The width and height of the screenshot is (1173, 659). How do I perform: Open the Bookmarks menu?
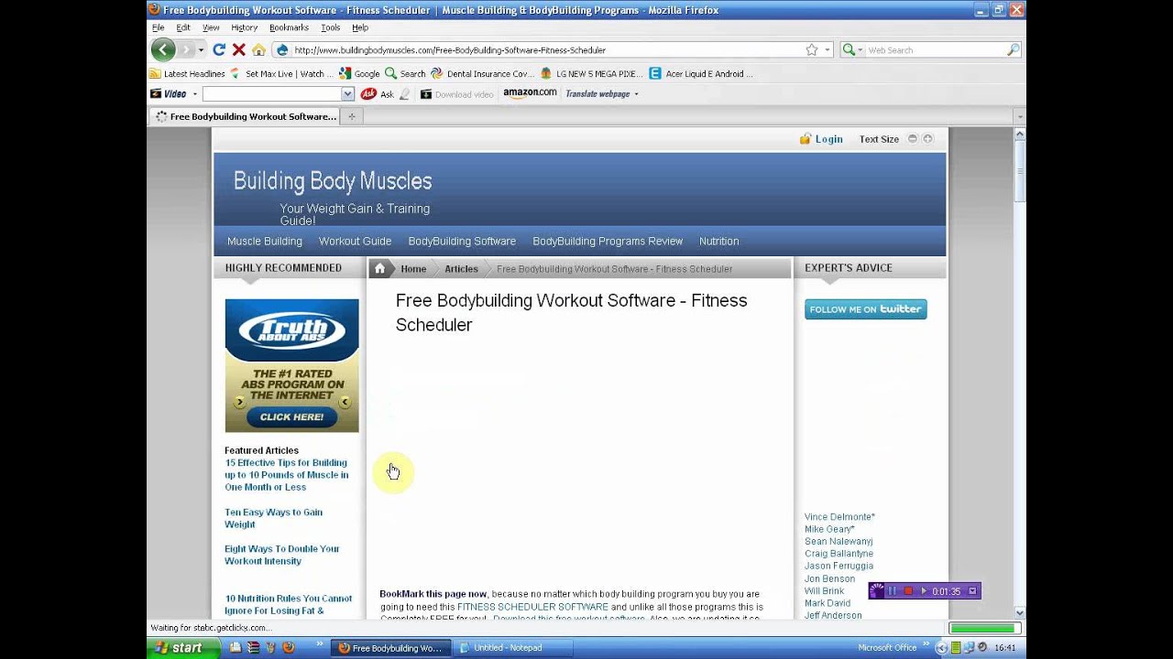[289, 27]
